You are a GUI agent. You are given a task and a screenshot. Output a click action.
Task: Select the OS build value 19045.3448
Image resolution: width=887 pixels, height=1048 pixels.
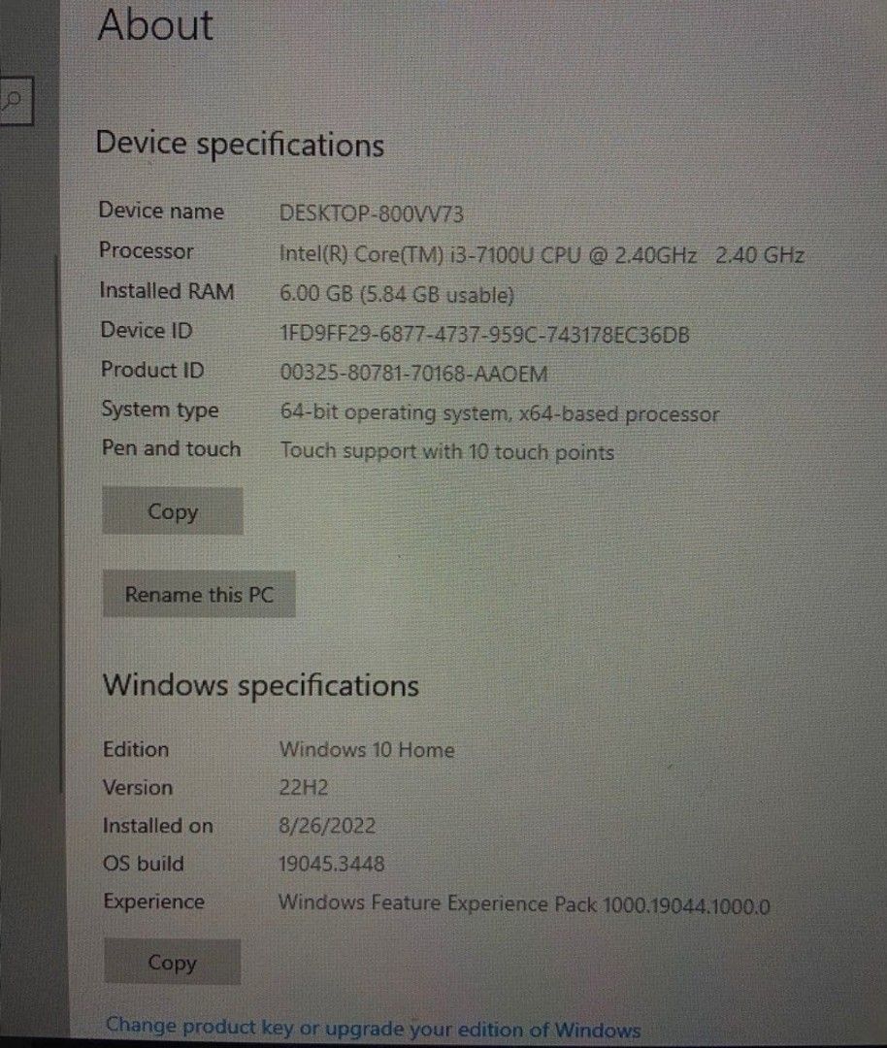(x=332, y=864)
